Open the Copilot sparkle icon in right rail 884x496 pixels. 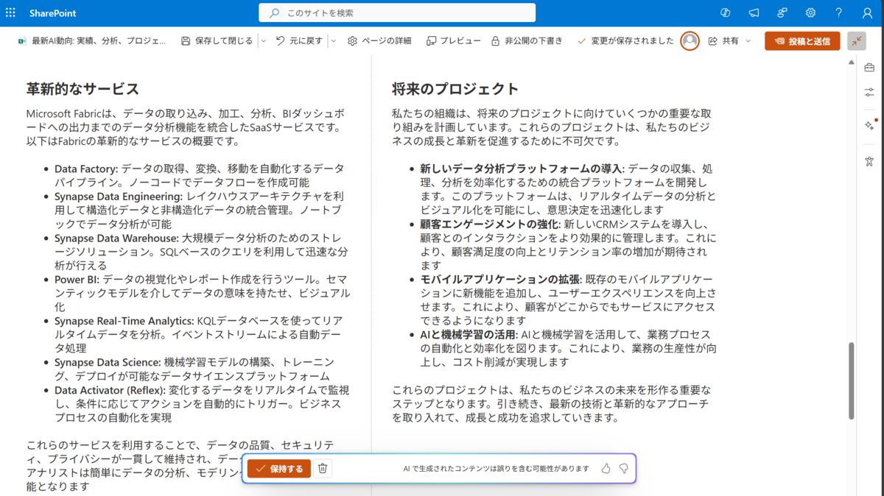[869, 125]
